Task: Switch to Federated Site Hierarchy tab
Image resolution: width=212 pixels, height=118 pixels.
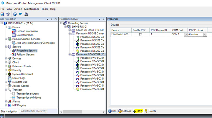Action: 33,111
